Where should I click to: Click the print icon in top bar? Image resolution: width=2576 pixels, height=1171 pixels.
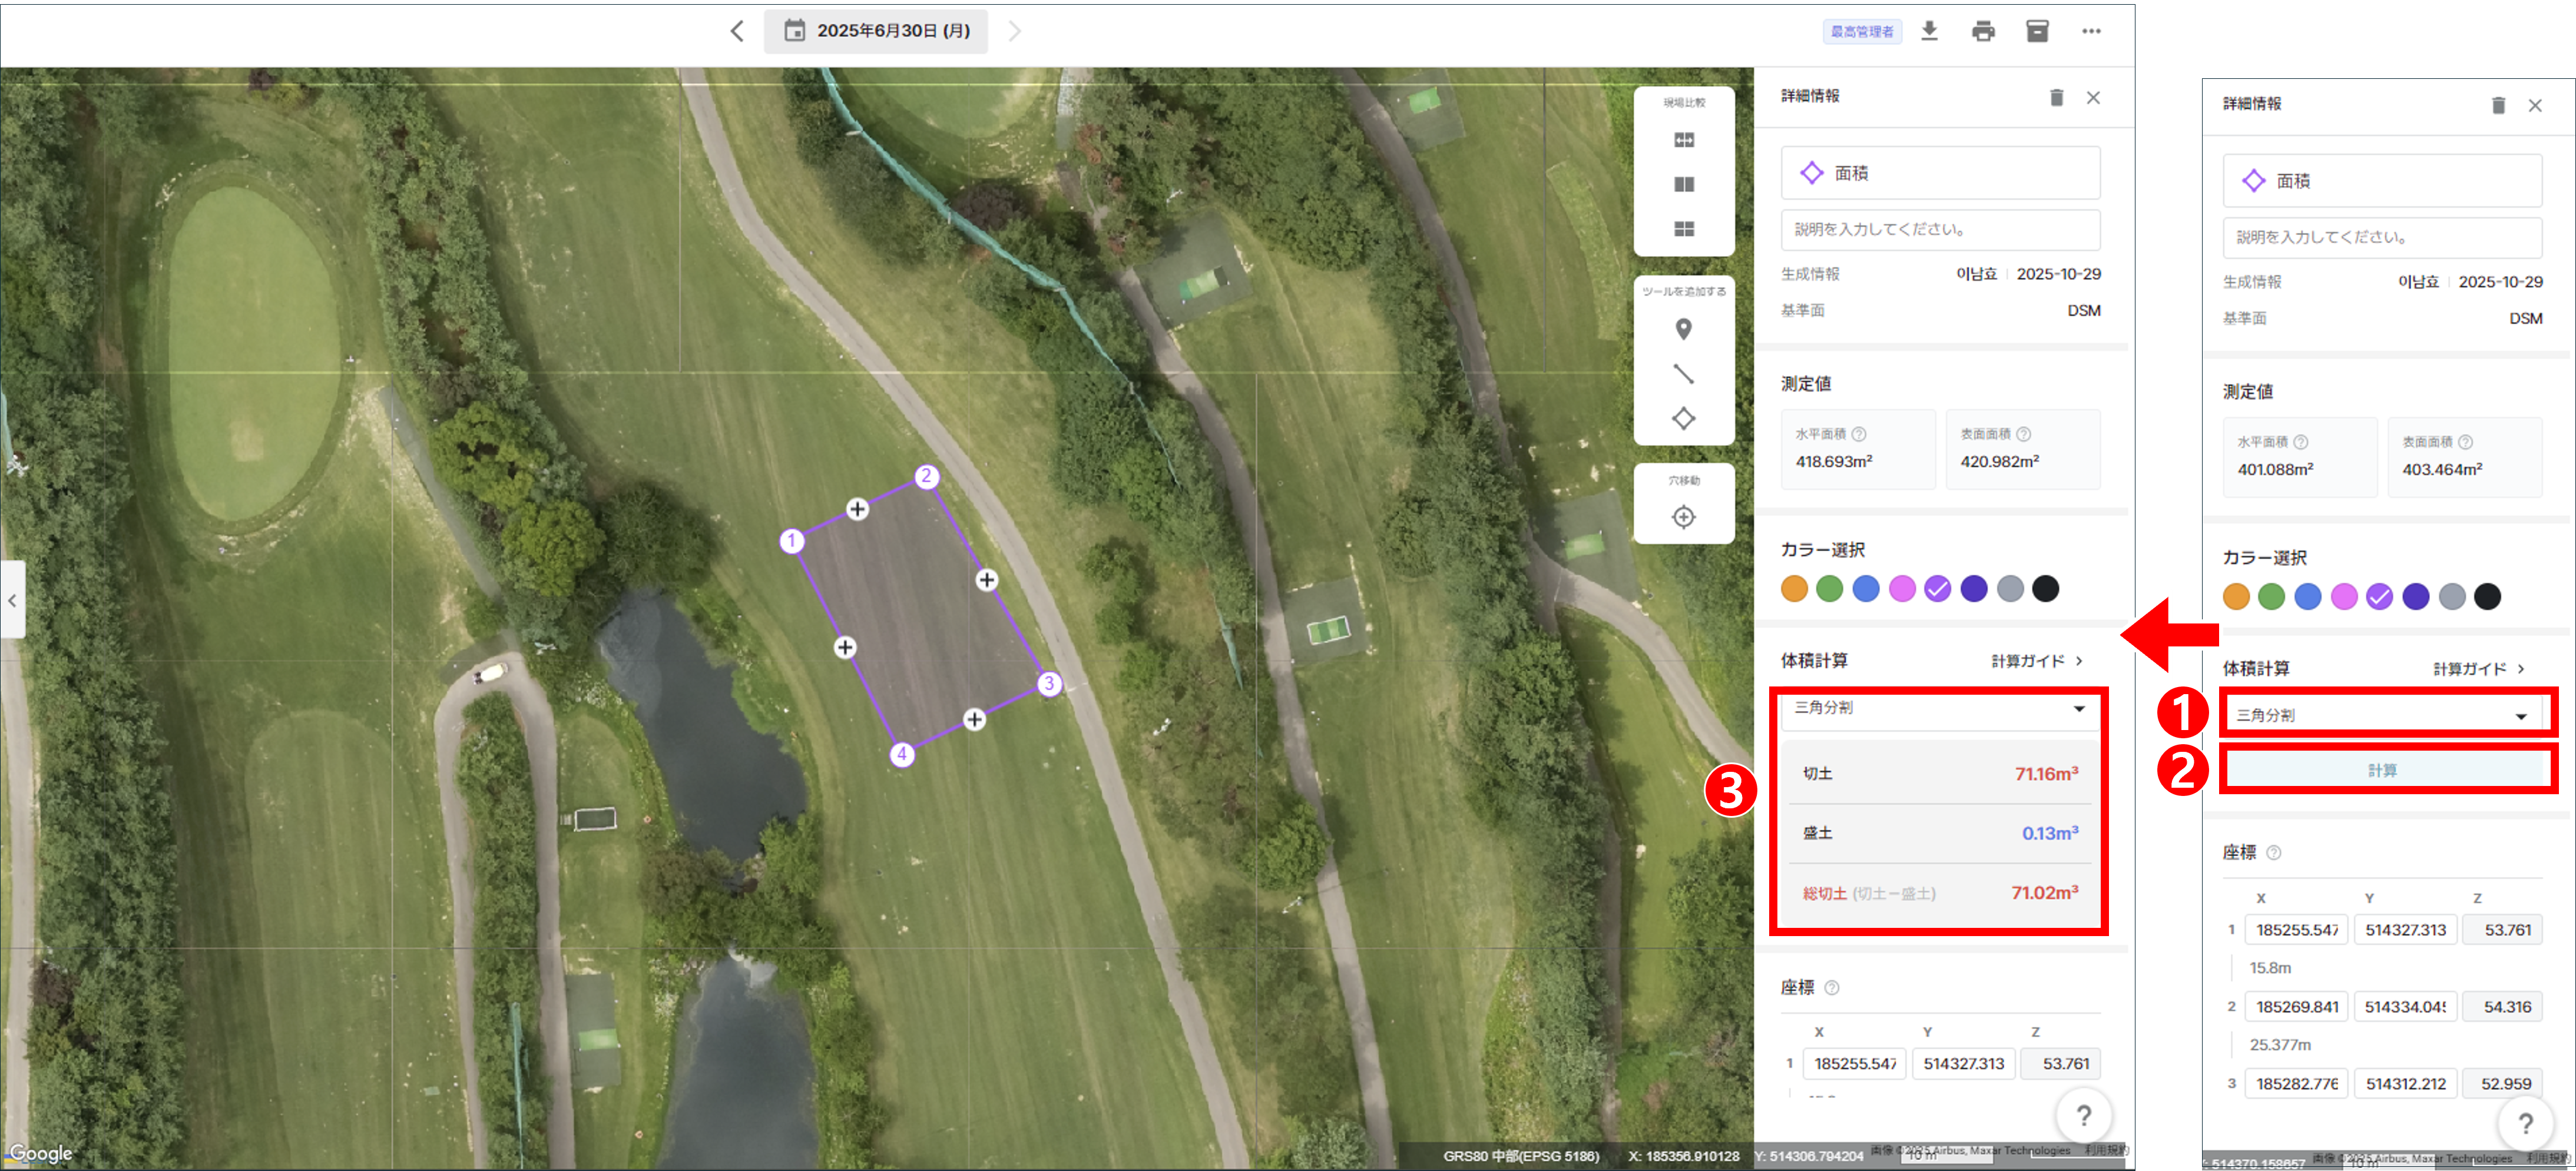pos(1983,31)
